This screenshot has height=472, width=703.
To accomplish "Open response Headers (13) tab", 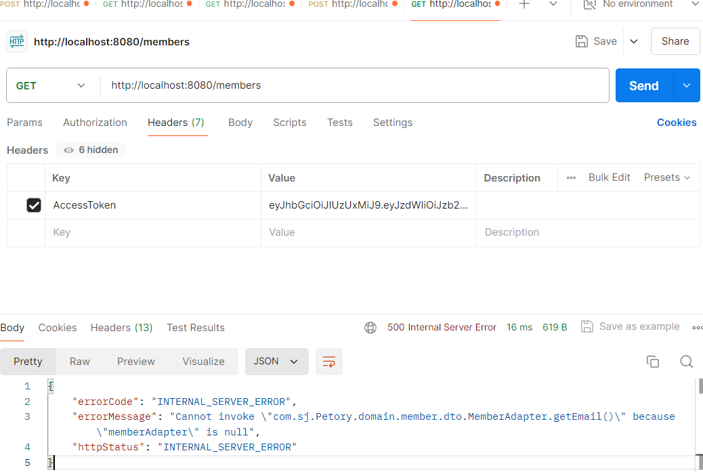I will pyautogui.click(x=121, y=328).
